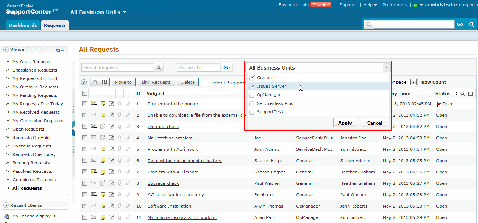This screenshot has width=478, height=223.
Task: Uncheck the General business unit checkbox
Action: coord(252,78)
